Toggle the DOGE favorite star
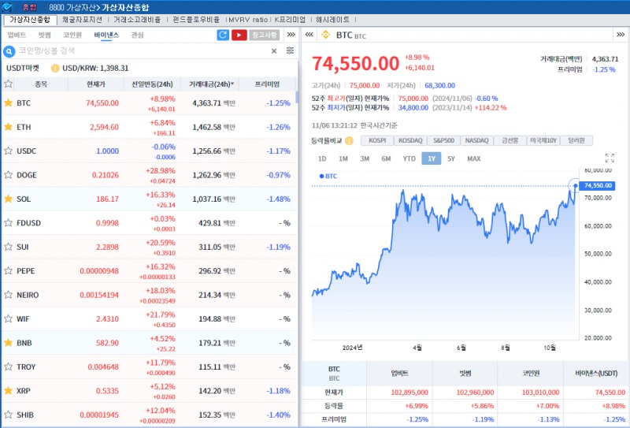 pyautogui.click(x=9, y=175)
